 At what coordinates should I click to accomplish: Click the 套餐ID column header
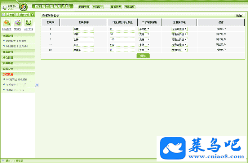[51, 22]
